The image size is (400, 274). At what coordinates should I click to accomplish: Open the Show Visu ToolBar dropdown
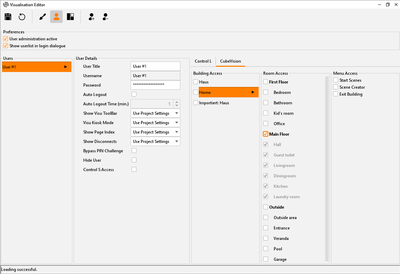coord(155,113)
